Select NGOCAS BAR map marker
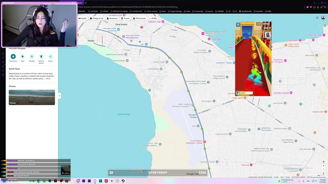The width and height of the screenshot is (328, 184). (326, 111)
